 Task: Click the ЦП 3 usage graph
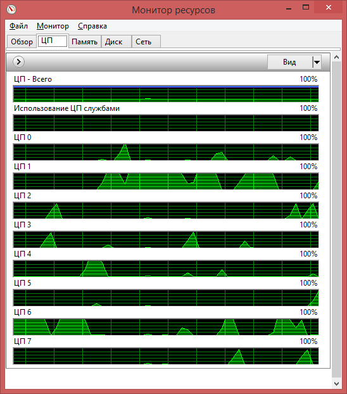[x=166, y=239]
